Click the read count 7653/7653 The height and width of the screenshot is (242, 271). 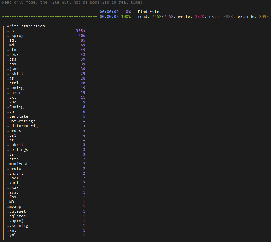[162, 17]
